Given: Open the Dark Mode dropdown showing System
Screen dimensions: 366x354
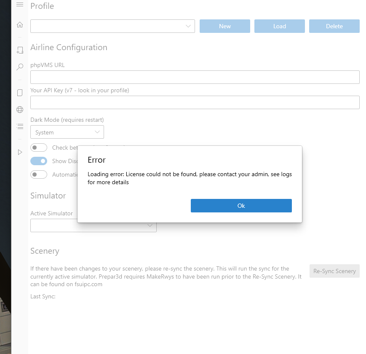Looking at the screenshot, I should point(67,131).
